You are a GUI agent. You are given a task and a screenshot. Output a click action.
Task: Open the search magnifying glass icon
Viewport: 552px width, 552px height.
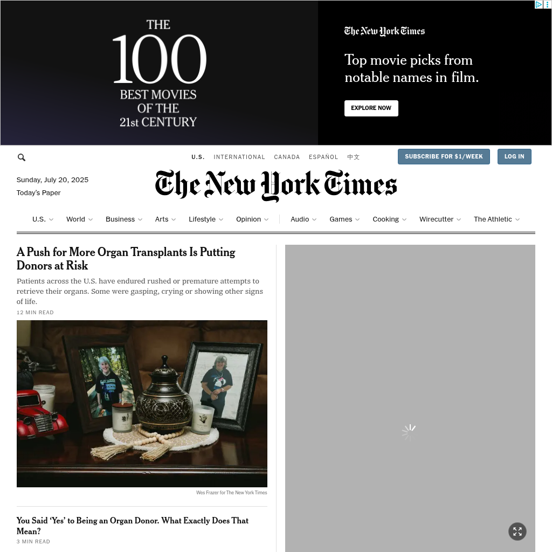(22, 157)
